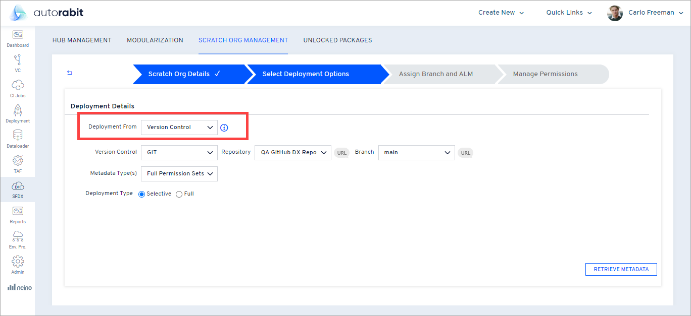Select the VC icon in the sidebar

(x=17, y=63)
